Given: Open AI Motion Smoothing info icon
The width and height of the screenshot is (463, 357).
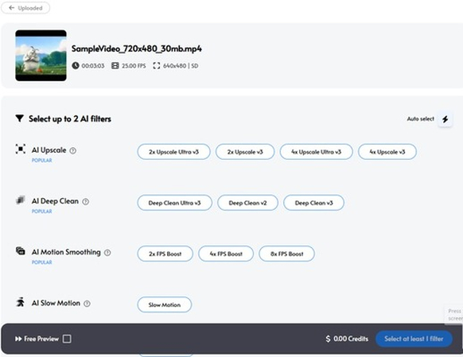Looking at the screenshot, I should point(107,253).
